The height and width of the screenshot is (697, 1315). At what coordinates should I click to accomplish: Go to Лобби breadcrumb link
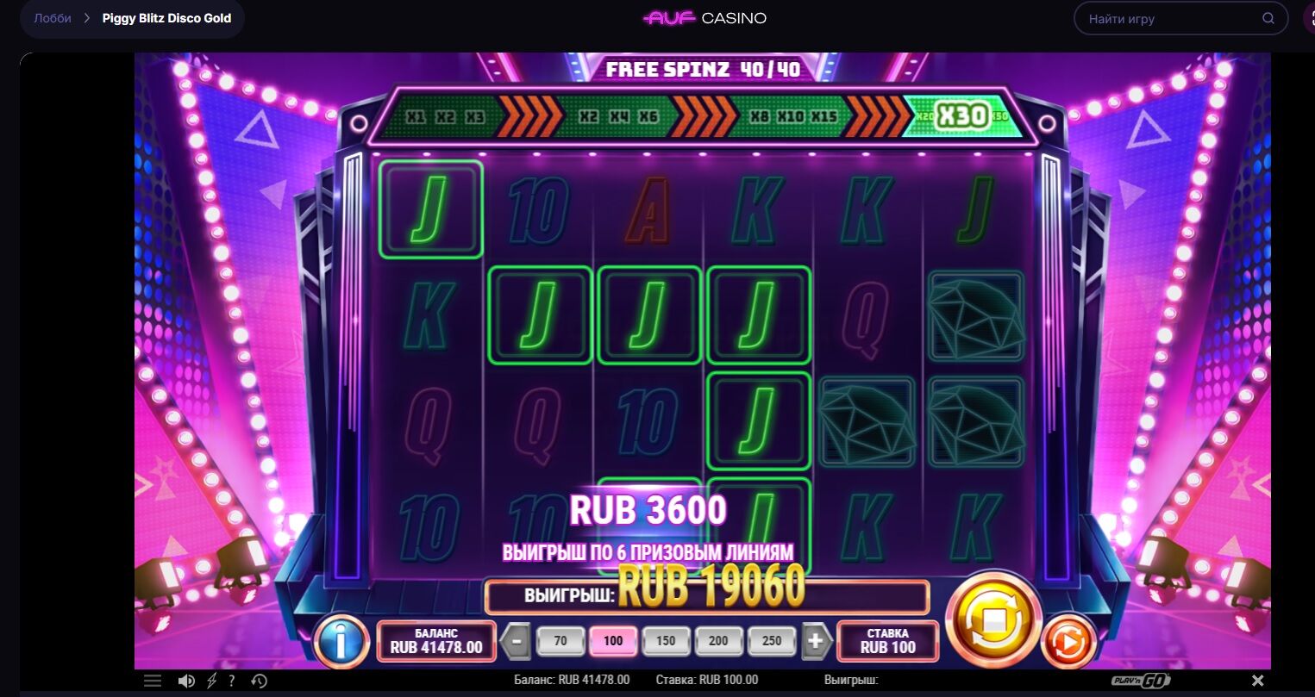[x=53, y=18]
